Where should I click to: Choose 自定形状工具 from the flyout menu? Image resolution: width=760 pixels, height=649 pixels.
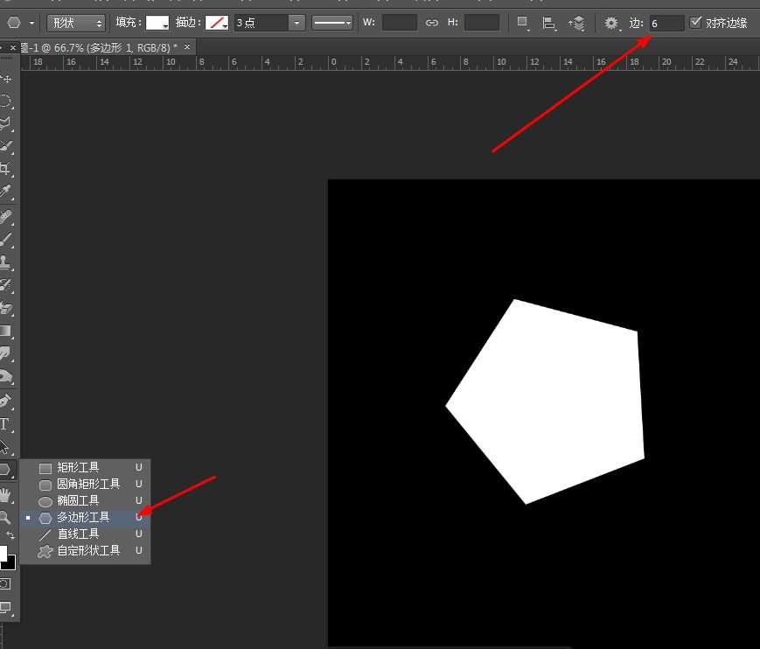(87, 551)
